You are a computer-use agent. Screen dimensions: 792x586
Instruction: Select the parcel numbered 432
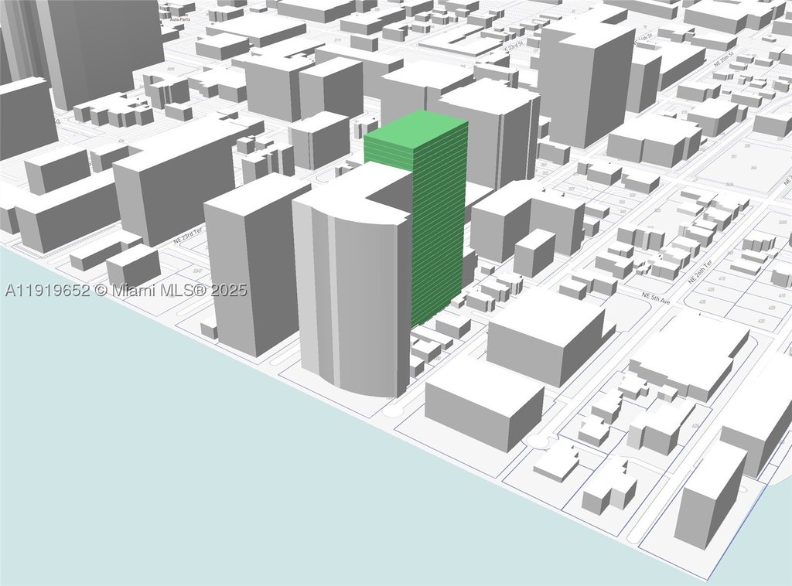tap(762, 321)
